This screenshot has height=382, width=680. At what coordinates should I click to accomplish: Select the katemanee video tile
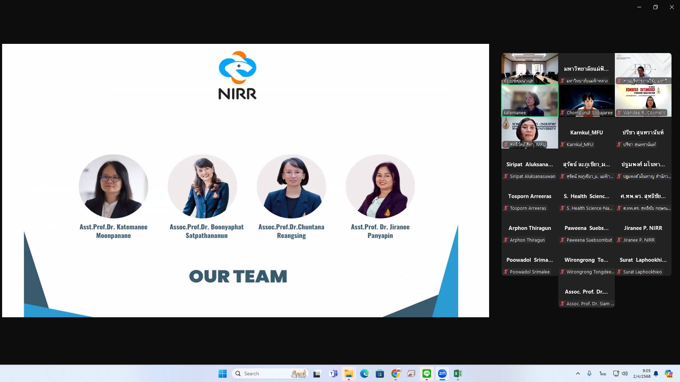pyautogui.click(x=530, y=101)
